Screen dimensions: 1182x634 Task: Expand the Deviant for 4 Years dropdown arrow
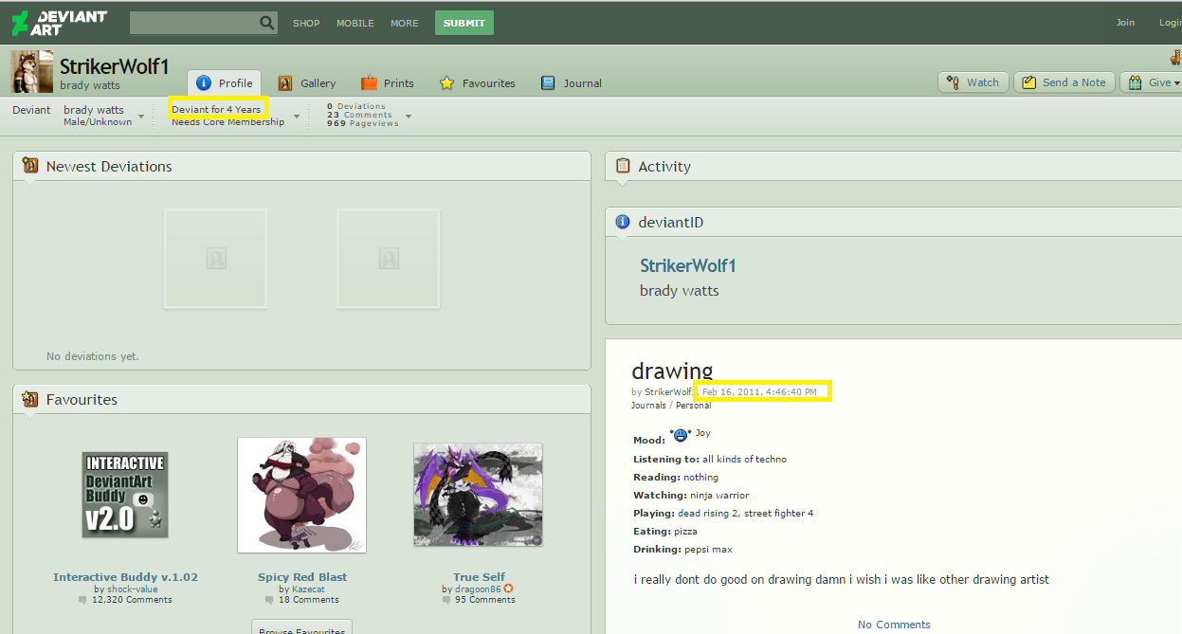[296, 117]
